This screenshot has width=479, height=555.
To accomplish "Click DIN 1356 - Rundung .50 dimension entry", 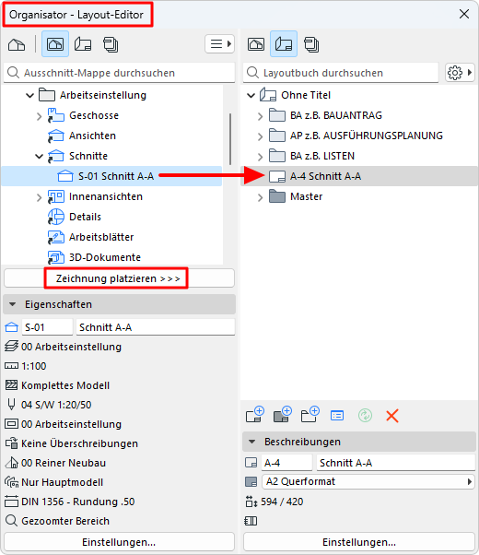I will 77,502.
